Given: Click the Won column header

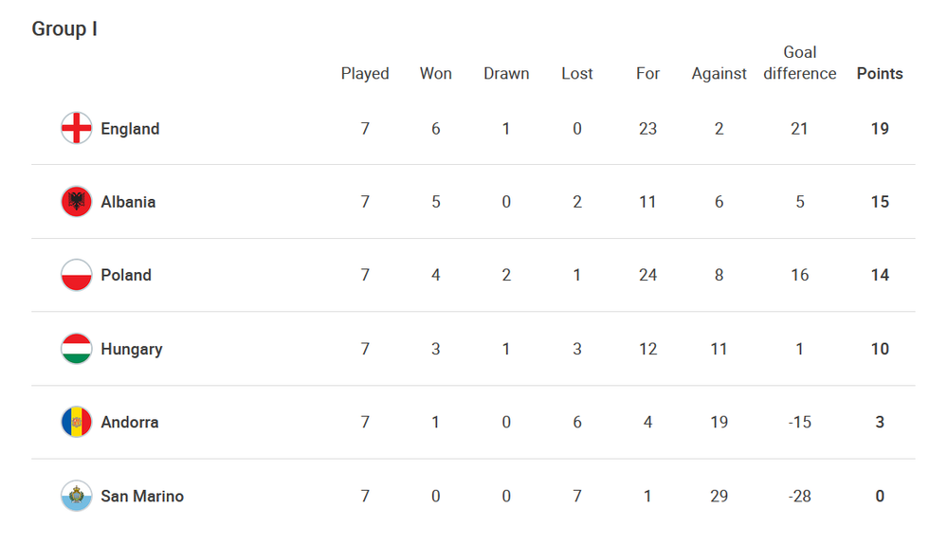Looking at the screenshot, I should [436, 73].
